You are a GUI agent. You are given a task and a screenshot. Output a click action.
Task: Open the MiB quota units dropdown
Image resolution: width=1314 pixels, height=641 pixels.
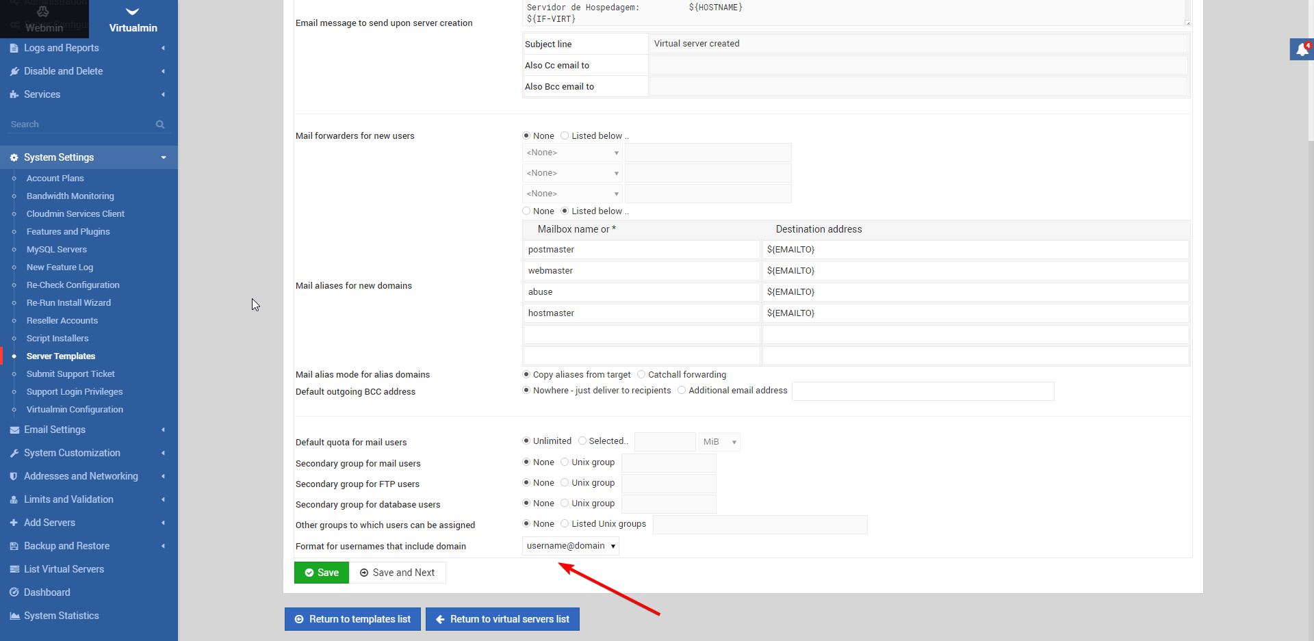coord(719,441)
